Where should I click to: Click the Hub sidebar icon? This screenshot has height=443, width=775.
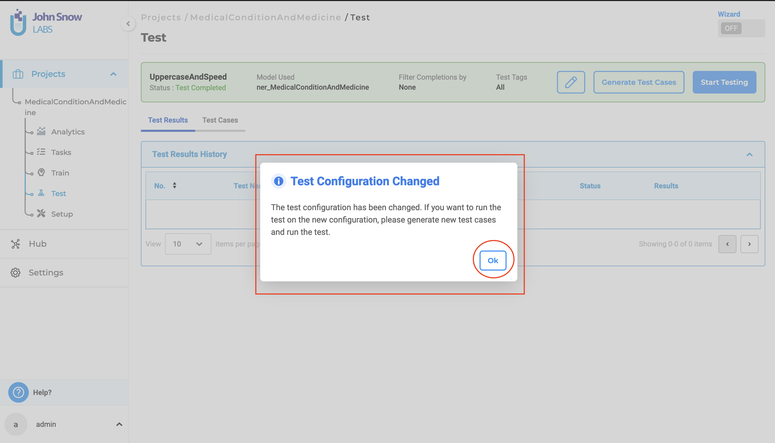point(15,244)
